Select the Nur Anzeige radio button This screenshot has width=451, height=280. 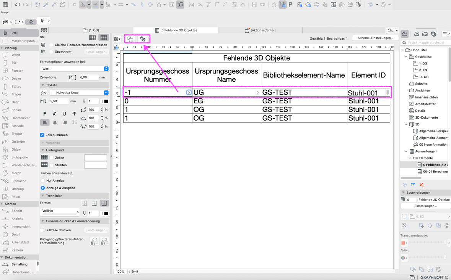coord(43,181)
